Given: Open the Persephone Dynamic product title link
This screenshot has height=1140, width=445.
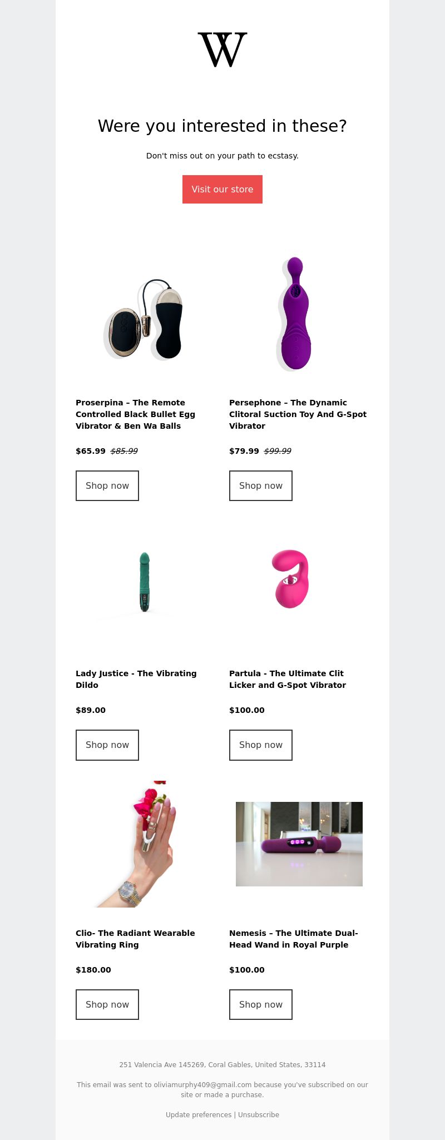Looking at the screenshot, I should pyautogui.click(x=298, y=414).
